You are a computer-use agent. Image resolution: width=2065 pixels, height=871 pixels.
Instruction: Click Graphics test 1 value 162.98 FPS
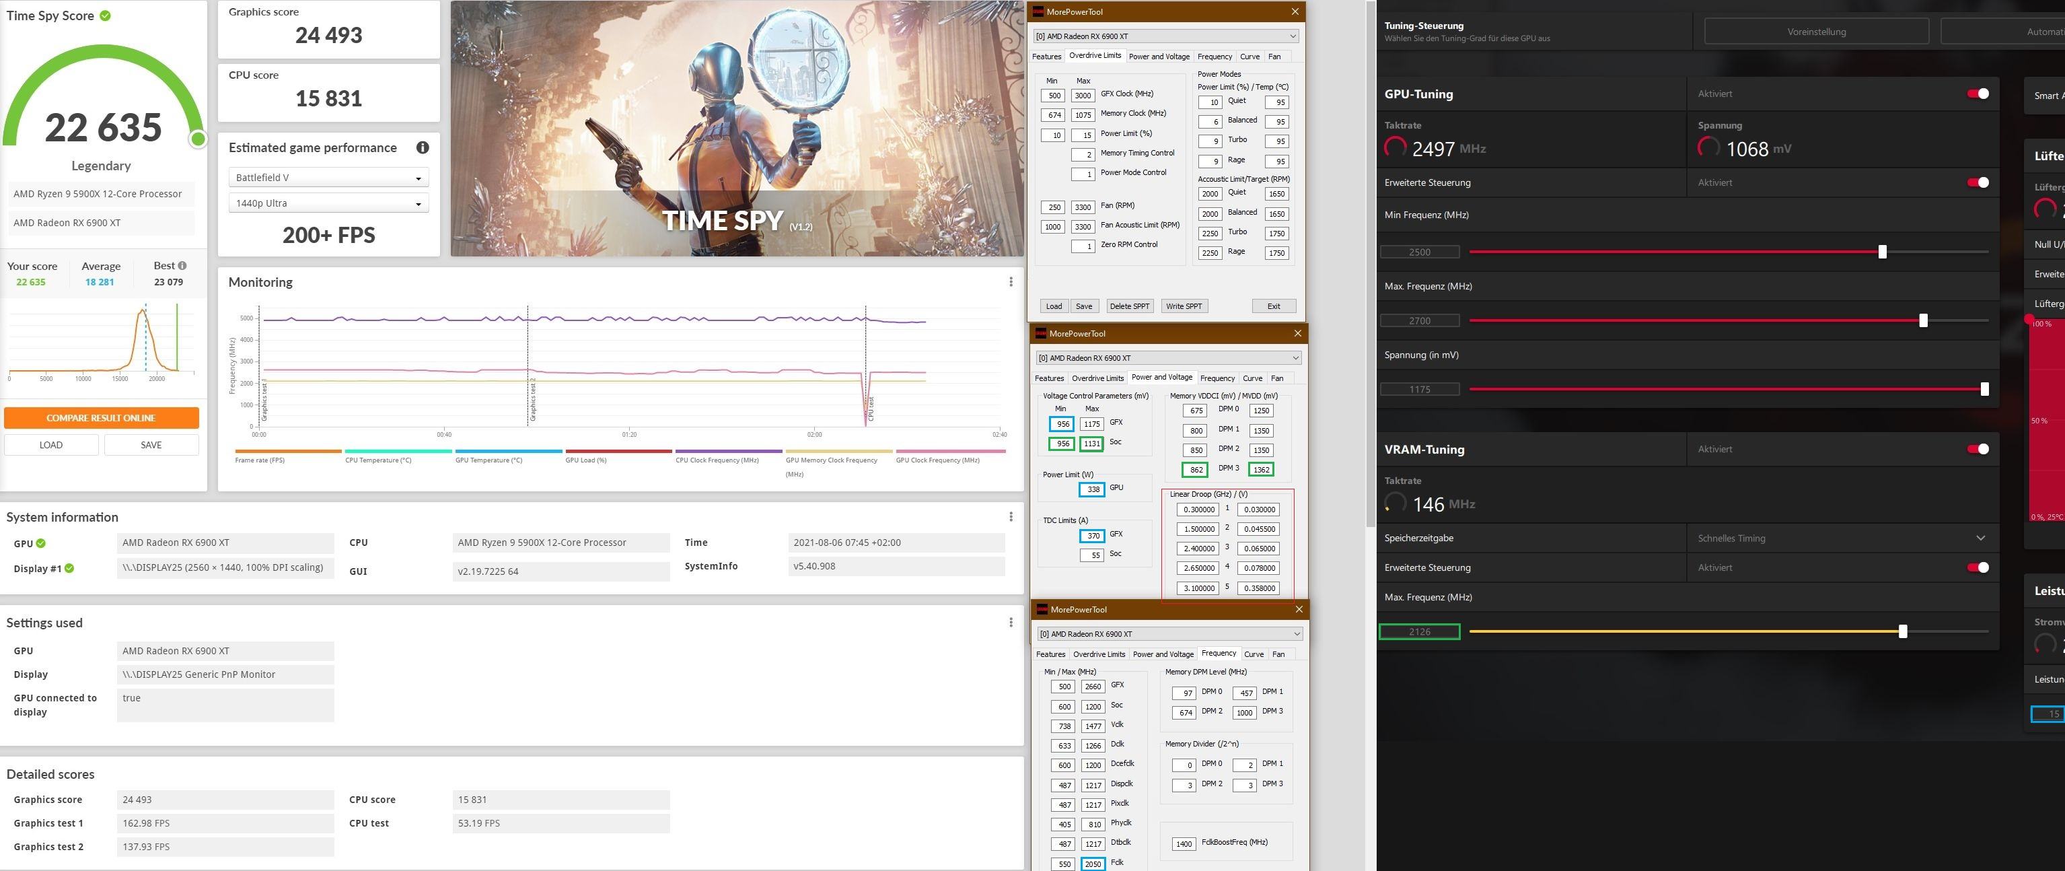pos(225,823)
